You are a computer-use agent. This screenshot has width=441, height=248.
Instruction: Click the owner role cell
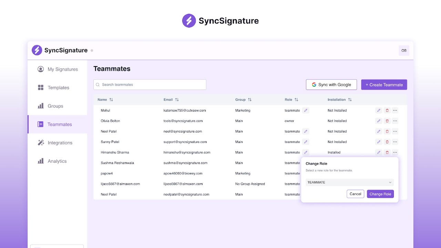[289, 121]
